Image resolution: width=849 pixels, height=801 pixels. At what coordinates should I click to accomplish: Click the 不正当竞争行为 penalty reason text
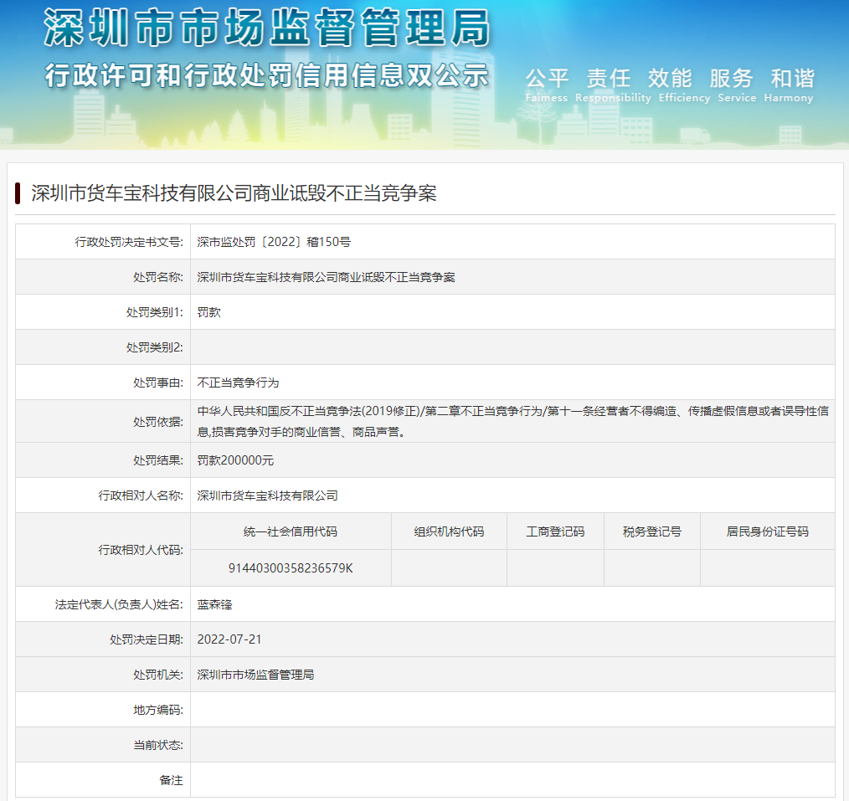(x=238, y=383)
